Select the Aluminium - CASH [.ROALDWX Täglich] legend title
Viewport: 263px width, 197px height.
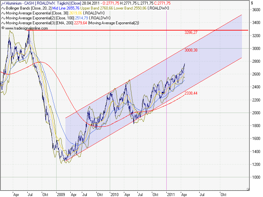tap(38, 3)
